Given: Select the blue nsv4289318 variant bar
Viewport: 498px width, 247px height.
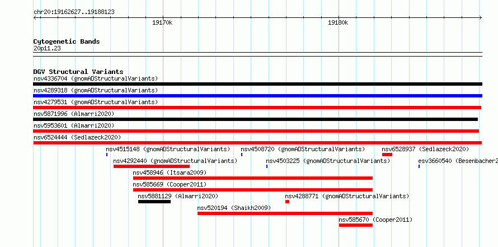Looking at the screenshot, I should tap(257, 96).
